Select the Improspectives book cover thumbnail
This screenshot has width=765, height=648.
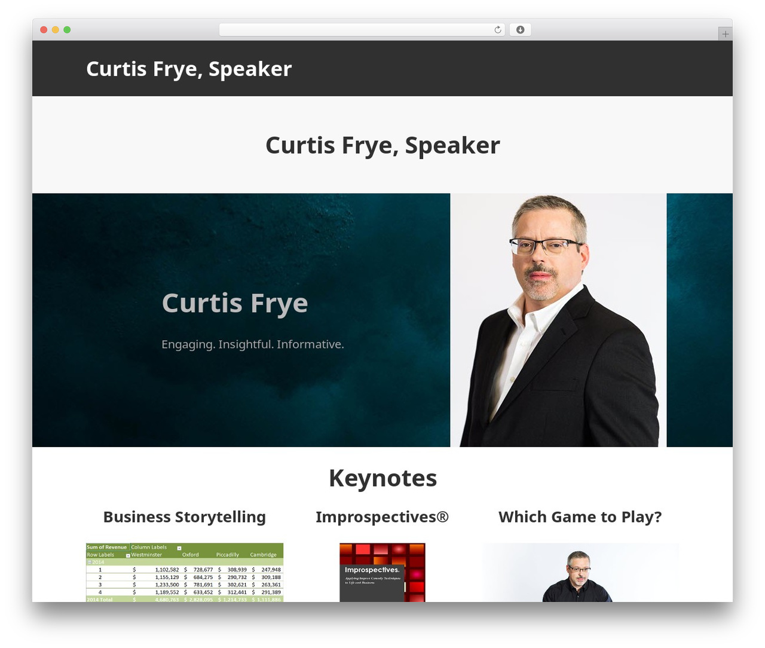382,573
